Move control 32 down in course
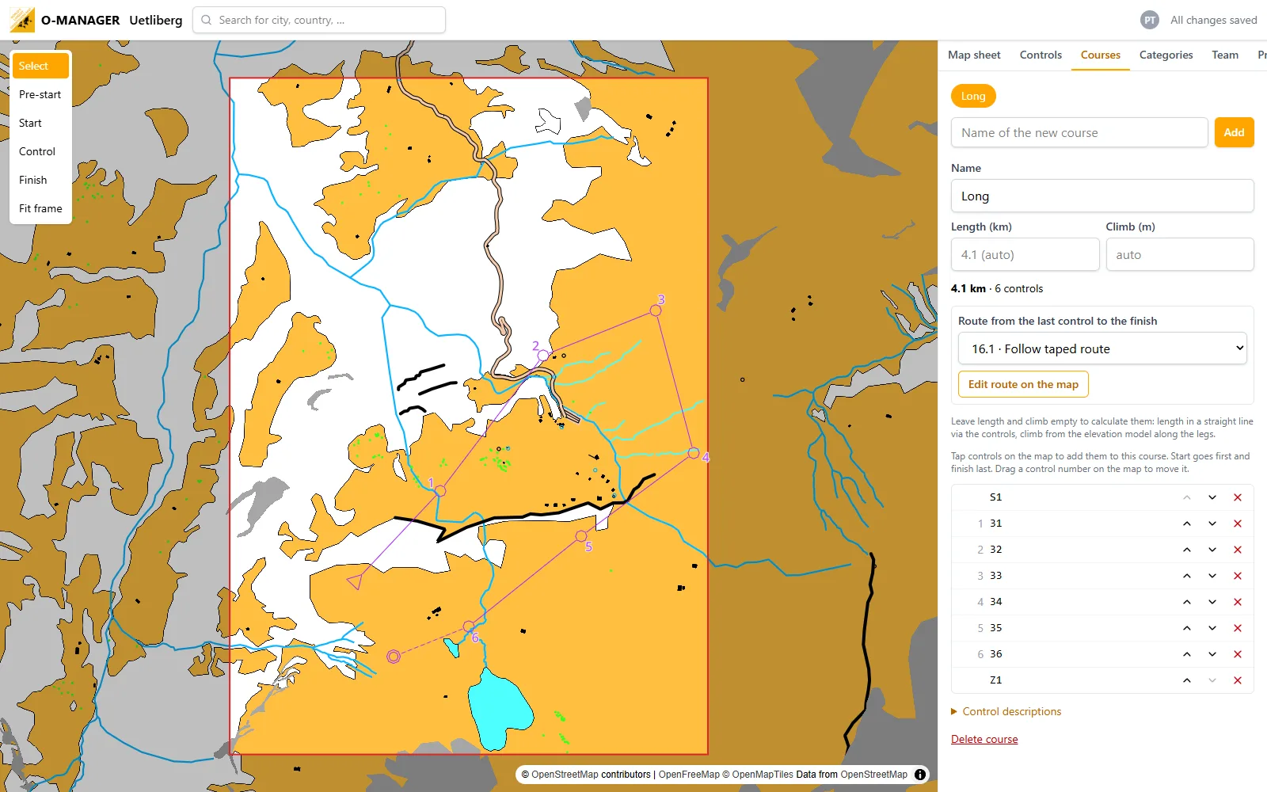This screenshot has height=792, width=1267. pyautogui.click(x=1212, y=550)
